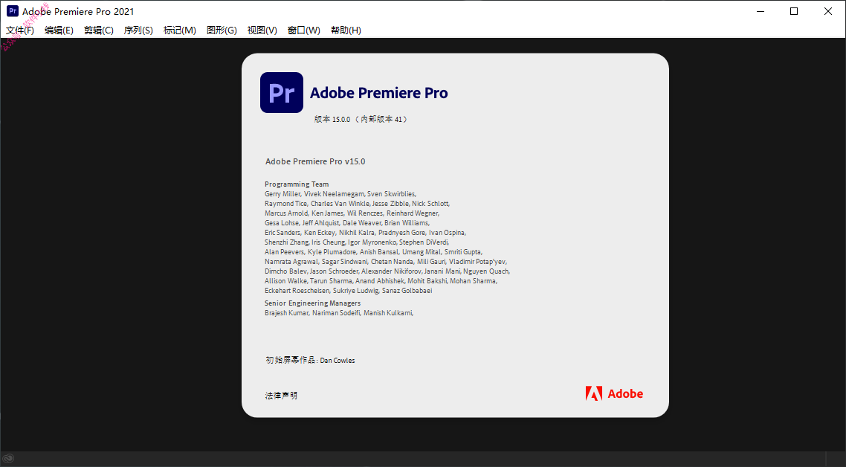Click the 'Adobe Premiere Pro' heading text
This screenshot has width=846, height=467.
(378, 93)
